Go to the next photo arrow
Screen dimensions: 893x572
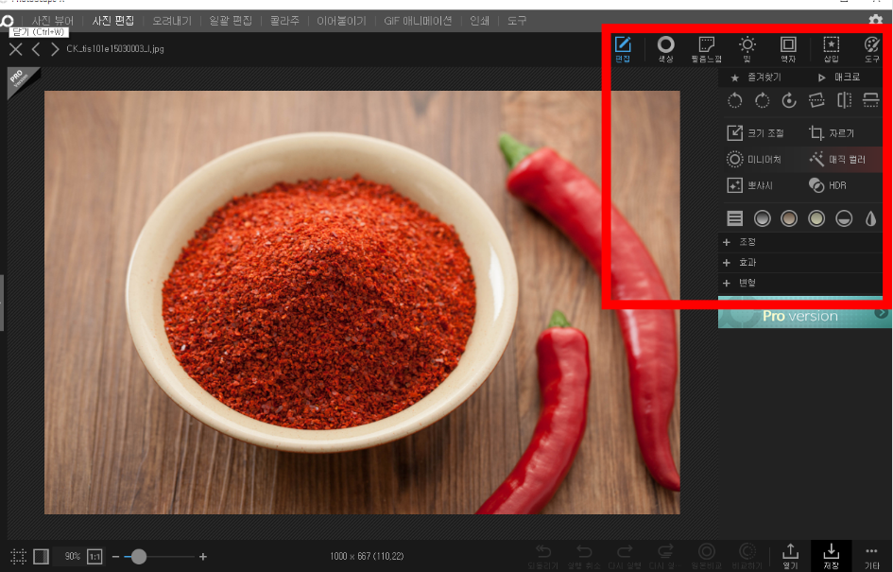click(x=55, y=49)
